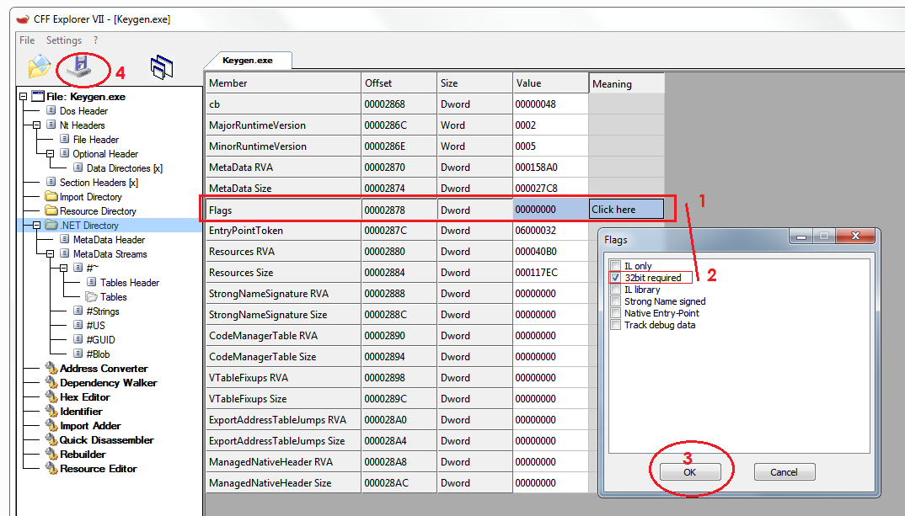Select the MetaData Streams node
The image size is (905, 516).
click(110, 254)
